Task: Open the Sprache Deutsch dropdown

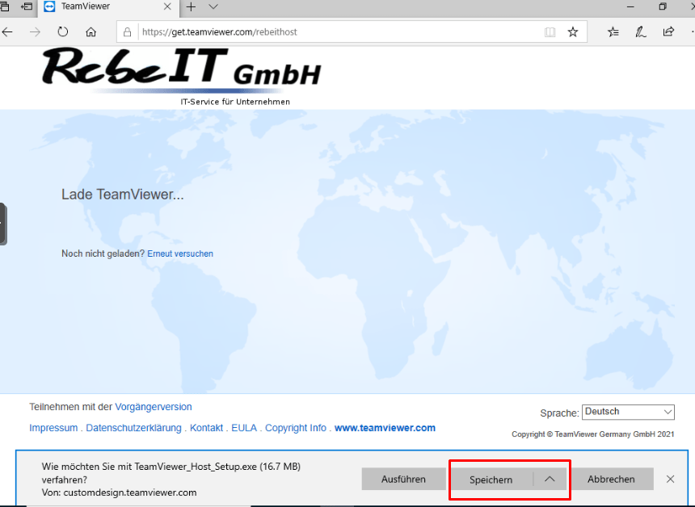Action: pos(628,412)
